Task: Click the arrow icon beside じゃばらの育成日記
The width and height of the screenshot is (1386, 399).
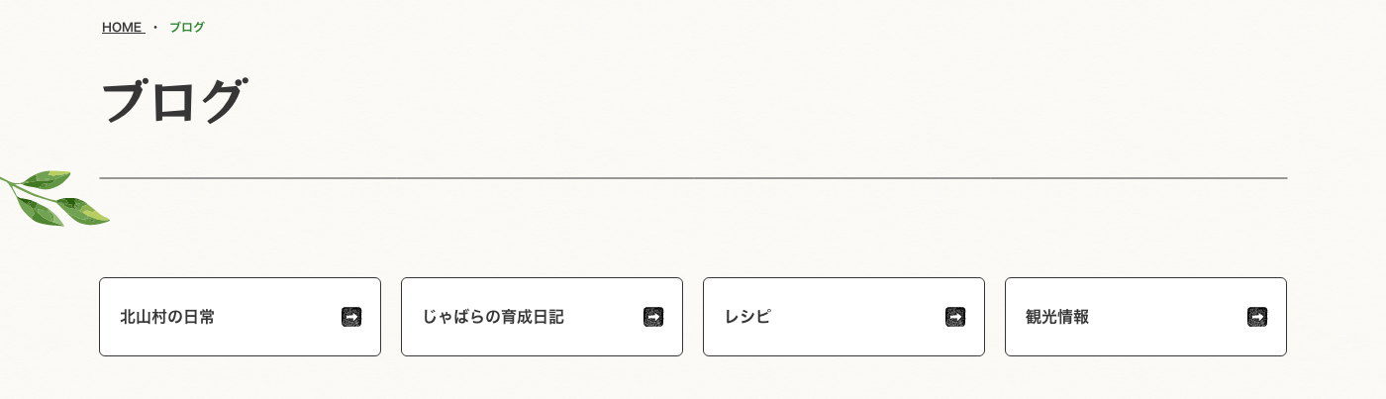Action: [653, 317]
